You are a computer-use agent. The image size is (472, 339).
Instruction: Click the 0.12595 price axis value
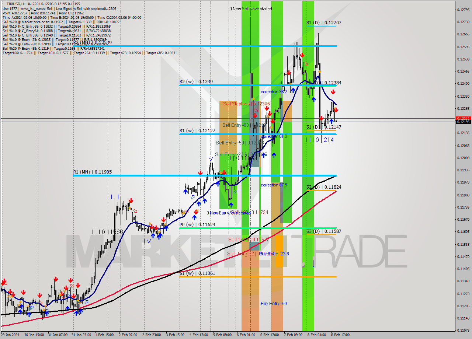463,47
